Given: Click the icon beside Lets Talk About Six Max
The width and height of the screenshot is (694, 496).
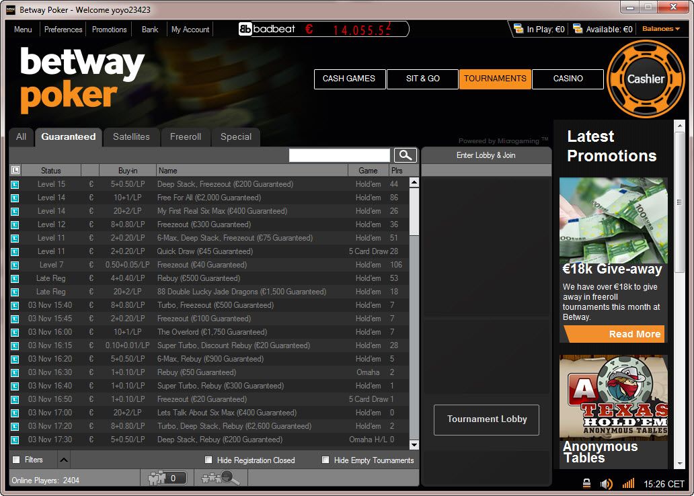Looking at the screenshot, I should tap(15, 413).
